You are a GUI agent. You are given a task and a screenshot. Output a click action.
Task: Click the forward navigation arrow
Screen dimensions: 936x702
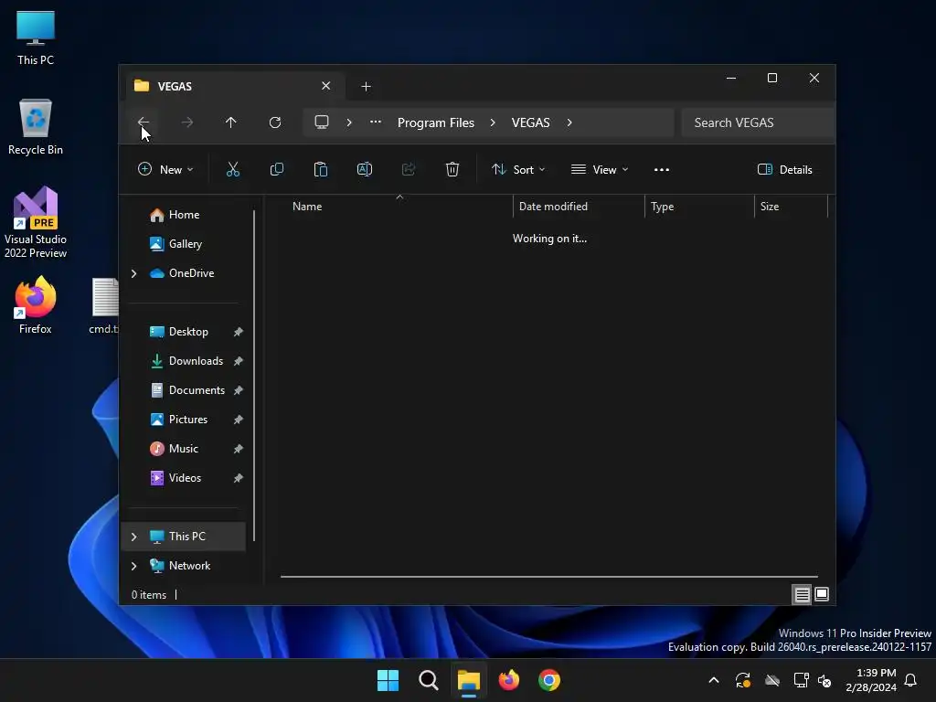pos(187,122)
